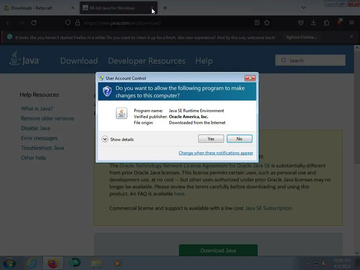Toggle reader view icon
The image size is (360, 270).
[x=257, y=22]
